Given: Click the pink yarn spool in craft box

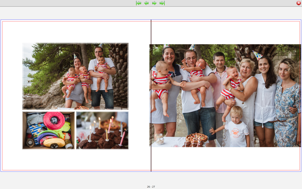Looking at the screenshot, I should (x=54, y=119).
